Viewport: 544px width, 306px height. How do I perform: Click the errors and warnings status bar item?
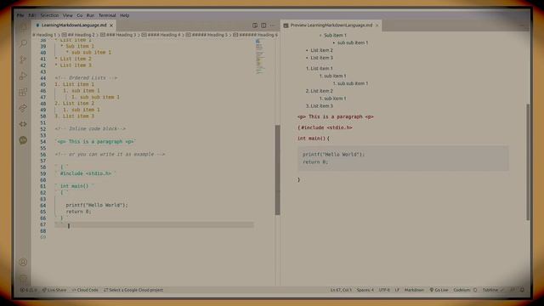tap(28, 290)
